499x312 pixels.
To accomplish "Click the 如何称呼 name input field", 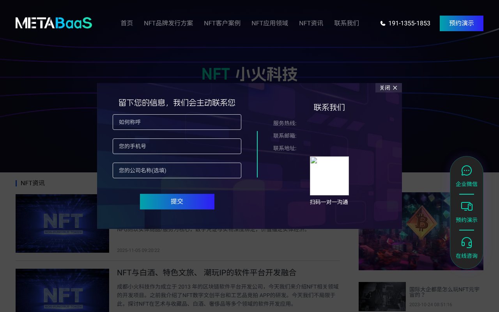I will pos(177,122).
